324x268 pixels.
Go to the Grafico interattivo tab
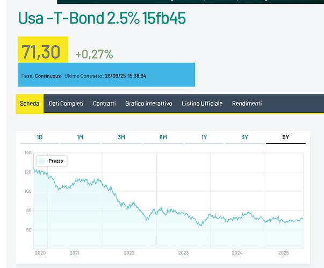(x=149, y=103)
